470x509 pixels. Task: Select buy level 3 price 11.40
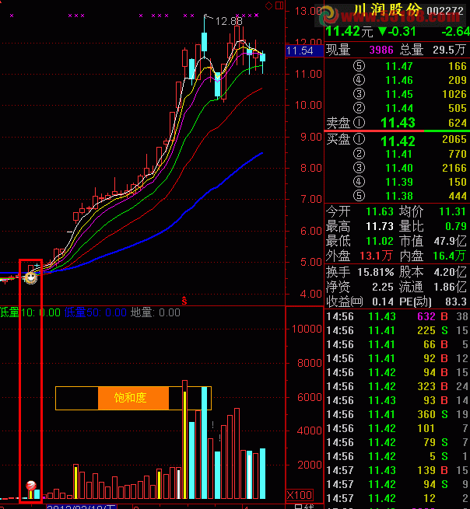399,168
